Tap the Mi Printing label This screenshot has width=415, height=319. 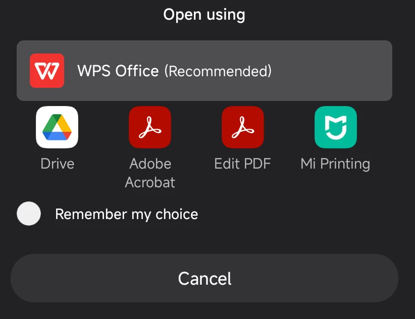(335, 164)
